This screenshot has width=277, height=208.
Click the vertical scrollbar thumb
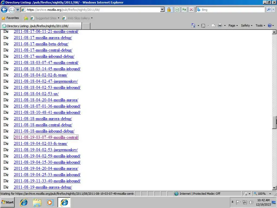click(274, 122)
